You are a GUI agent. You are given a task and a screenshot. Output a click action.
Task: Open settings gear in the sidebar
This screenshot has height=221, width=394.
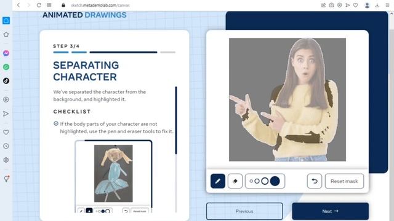(x=6, y=160)
